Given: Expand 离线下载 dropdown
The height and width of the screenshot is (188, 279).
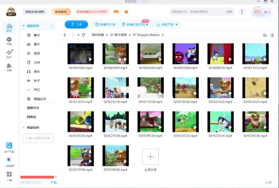Looking at the screenshot, I should coord(177,25).
